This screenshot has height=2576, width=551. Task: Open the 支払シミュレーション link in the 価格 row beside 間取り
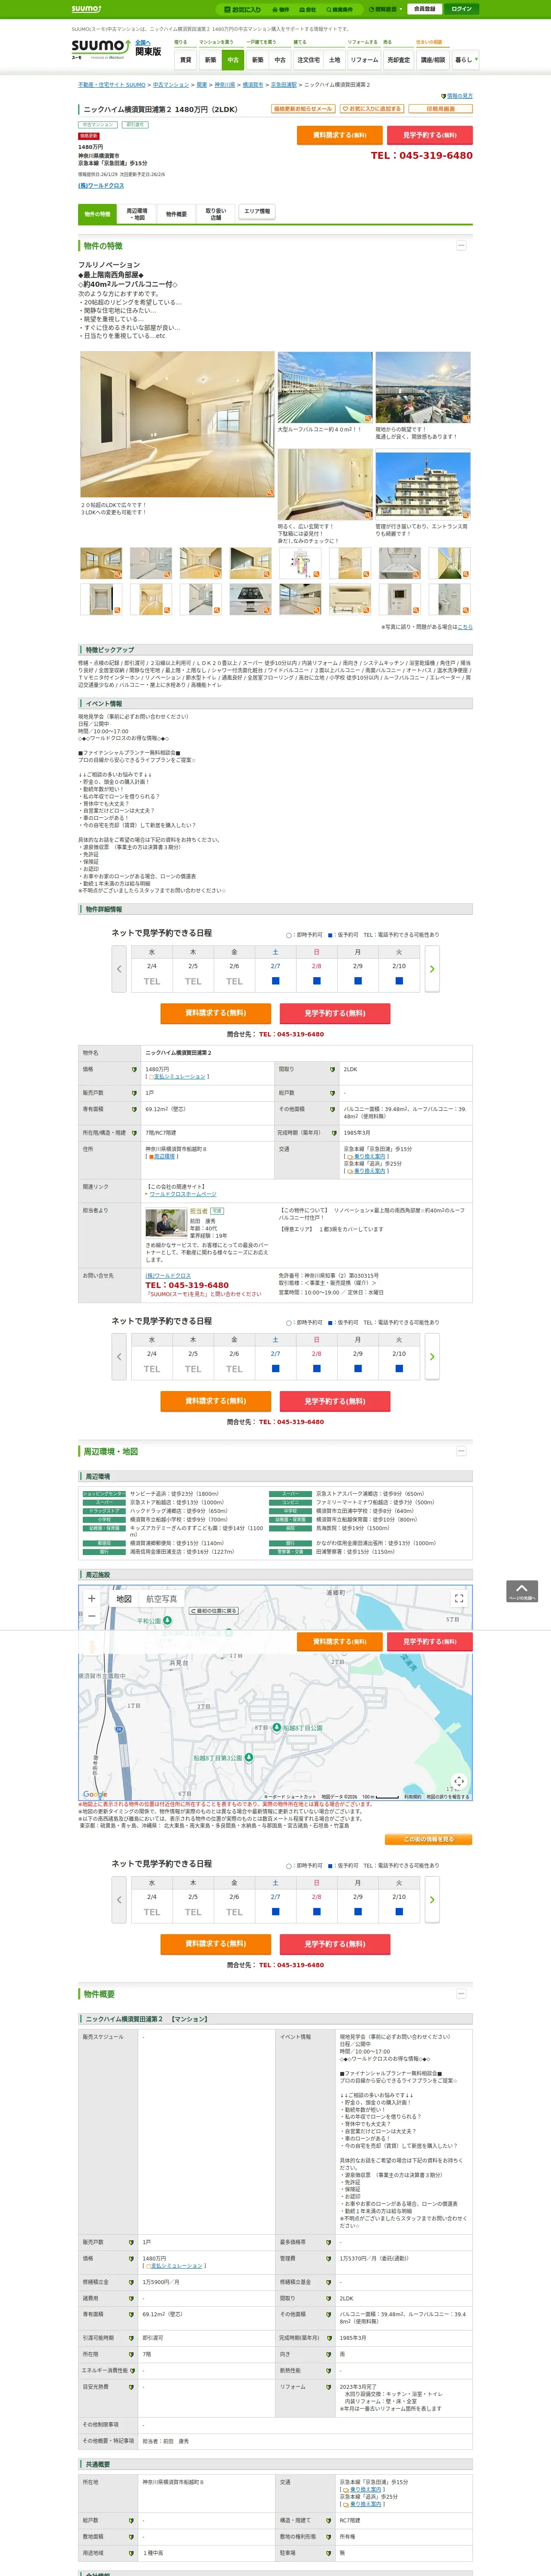(179, 1077)
